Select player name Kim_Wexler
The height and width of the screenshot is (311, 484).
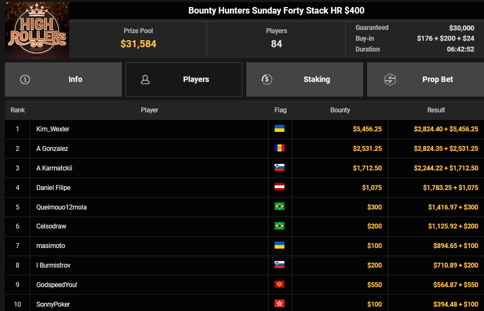pyautogui.click(x=53, y=129)
